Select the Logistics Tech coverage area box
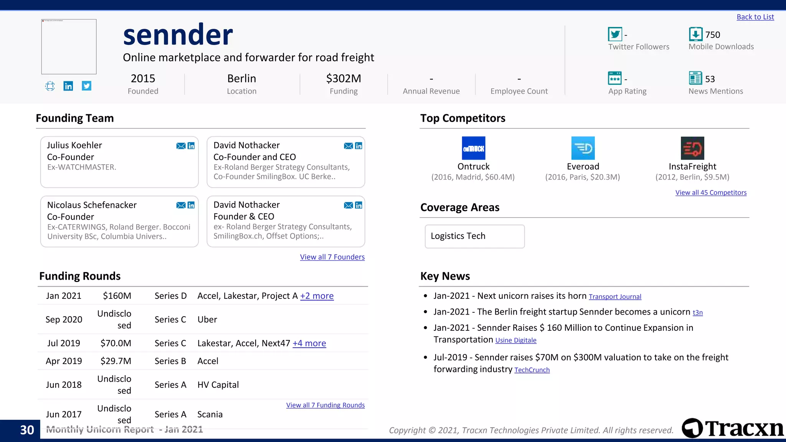 pos(475,236)
